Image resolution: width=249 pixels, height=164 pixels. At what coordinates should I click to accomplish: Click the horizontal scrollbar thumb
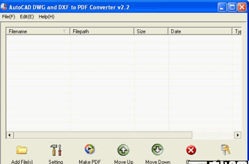[103, 135]
